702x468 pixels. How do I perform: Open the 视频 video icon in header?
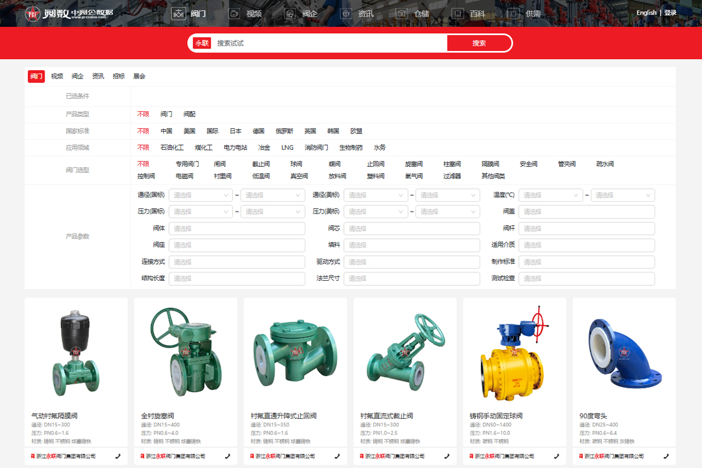tap(235, 13)
